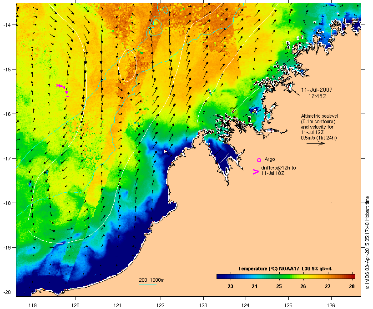Viewport: 373px width, 309px height.
Task: Click the 0.5m/s velocity reference arrow
Action: coord(315,143)
